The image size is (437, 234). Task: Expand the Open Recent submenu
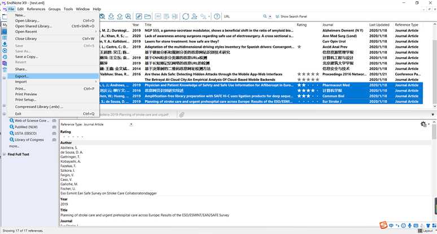tap(53, 32)
